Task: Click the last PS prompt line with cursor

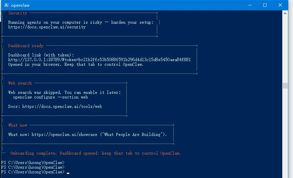Action: click(35, 172)
